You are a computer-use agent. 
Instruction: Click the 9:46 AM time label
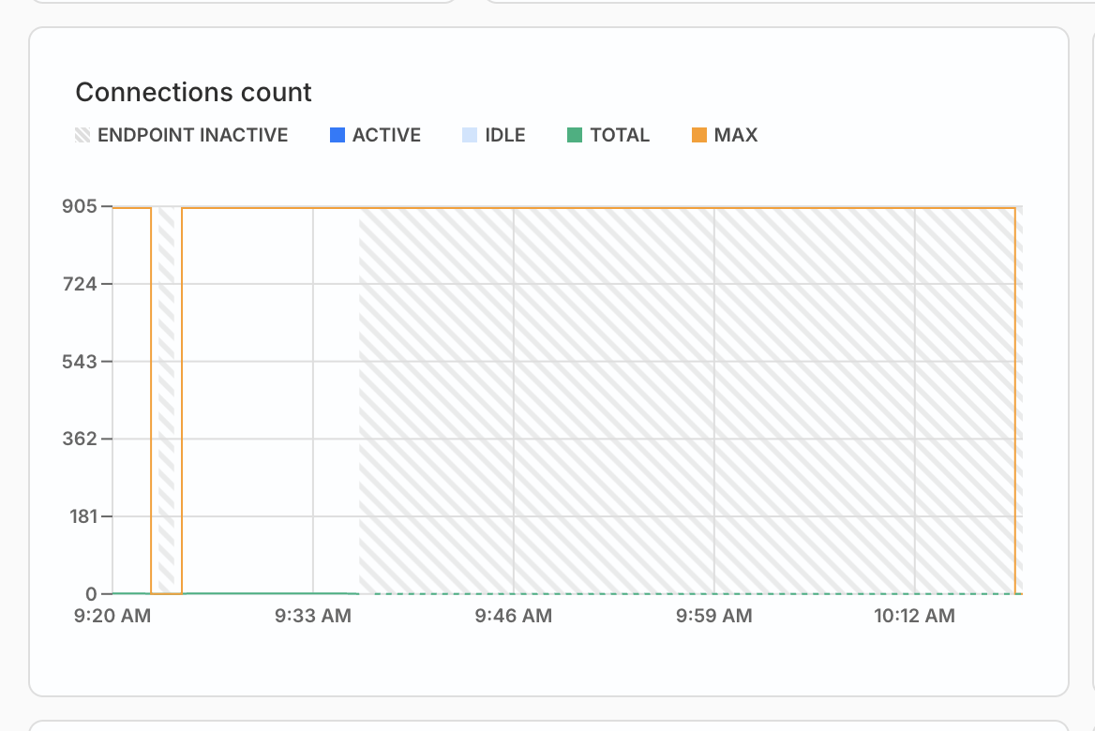pos(514,616)
